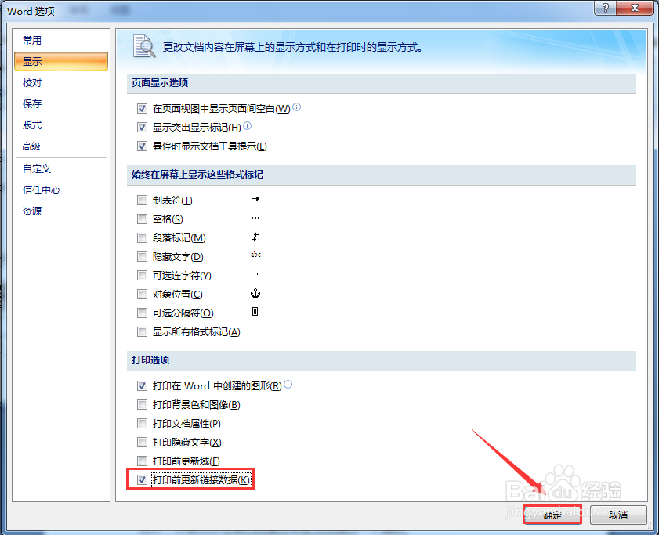Check 打印文档属性 option
This screenshot has width=659, height=535.
pos(142,423)
